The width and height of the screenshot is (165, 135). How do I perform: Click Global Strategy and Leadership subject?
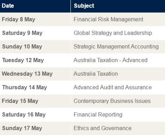pyautogui.click(x=113, y=33)
